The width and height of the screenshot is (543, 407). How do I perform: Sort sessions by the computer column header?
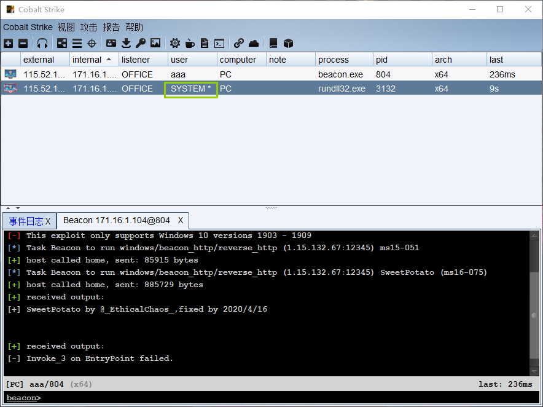click(242, 60)
